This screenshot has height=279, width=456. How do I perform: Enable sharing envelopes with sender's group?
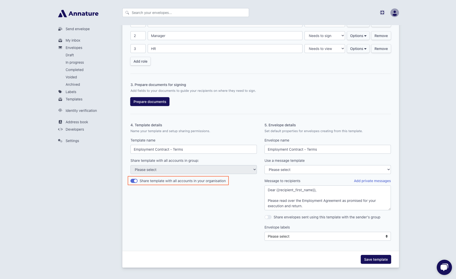pos(268,217)
